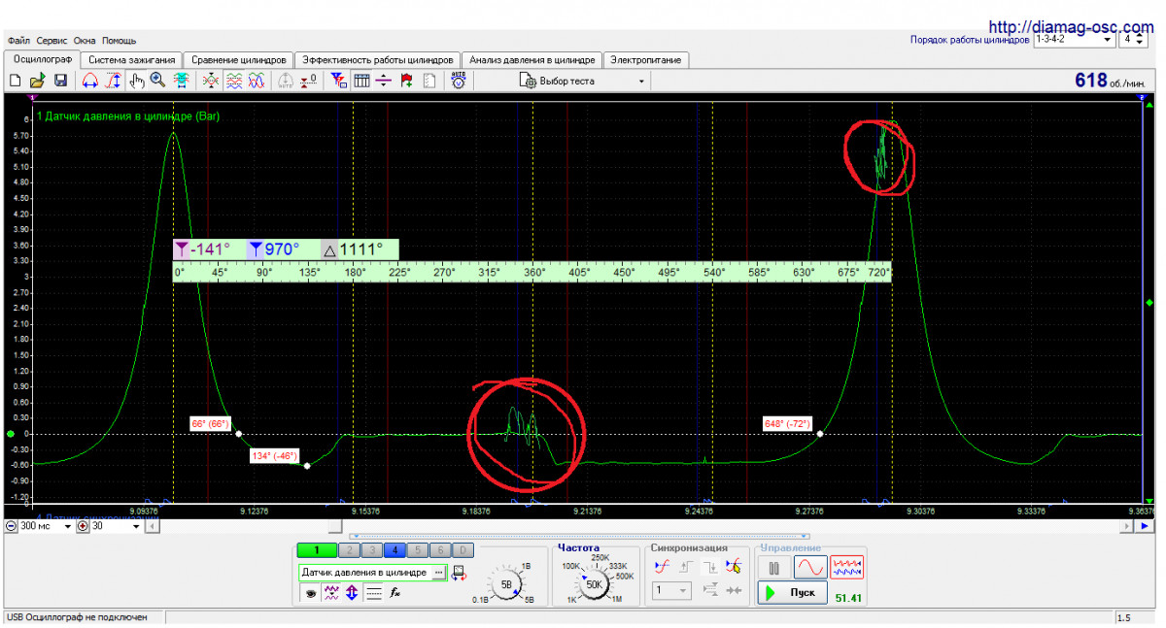Switch to Система зажигания tab

(x=131, y=60)
